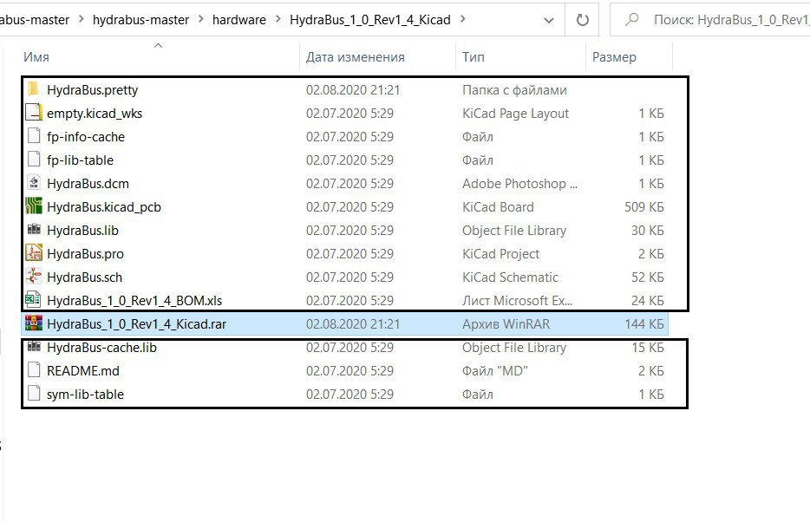Select file name HydraBus_1_0_Rev1_4_BOM.xls
The width and height of the screenshot is (810, 522).
[134, 300]
